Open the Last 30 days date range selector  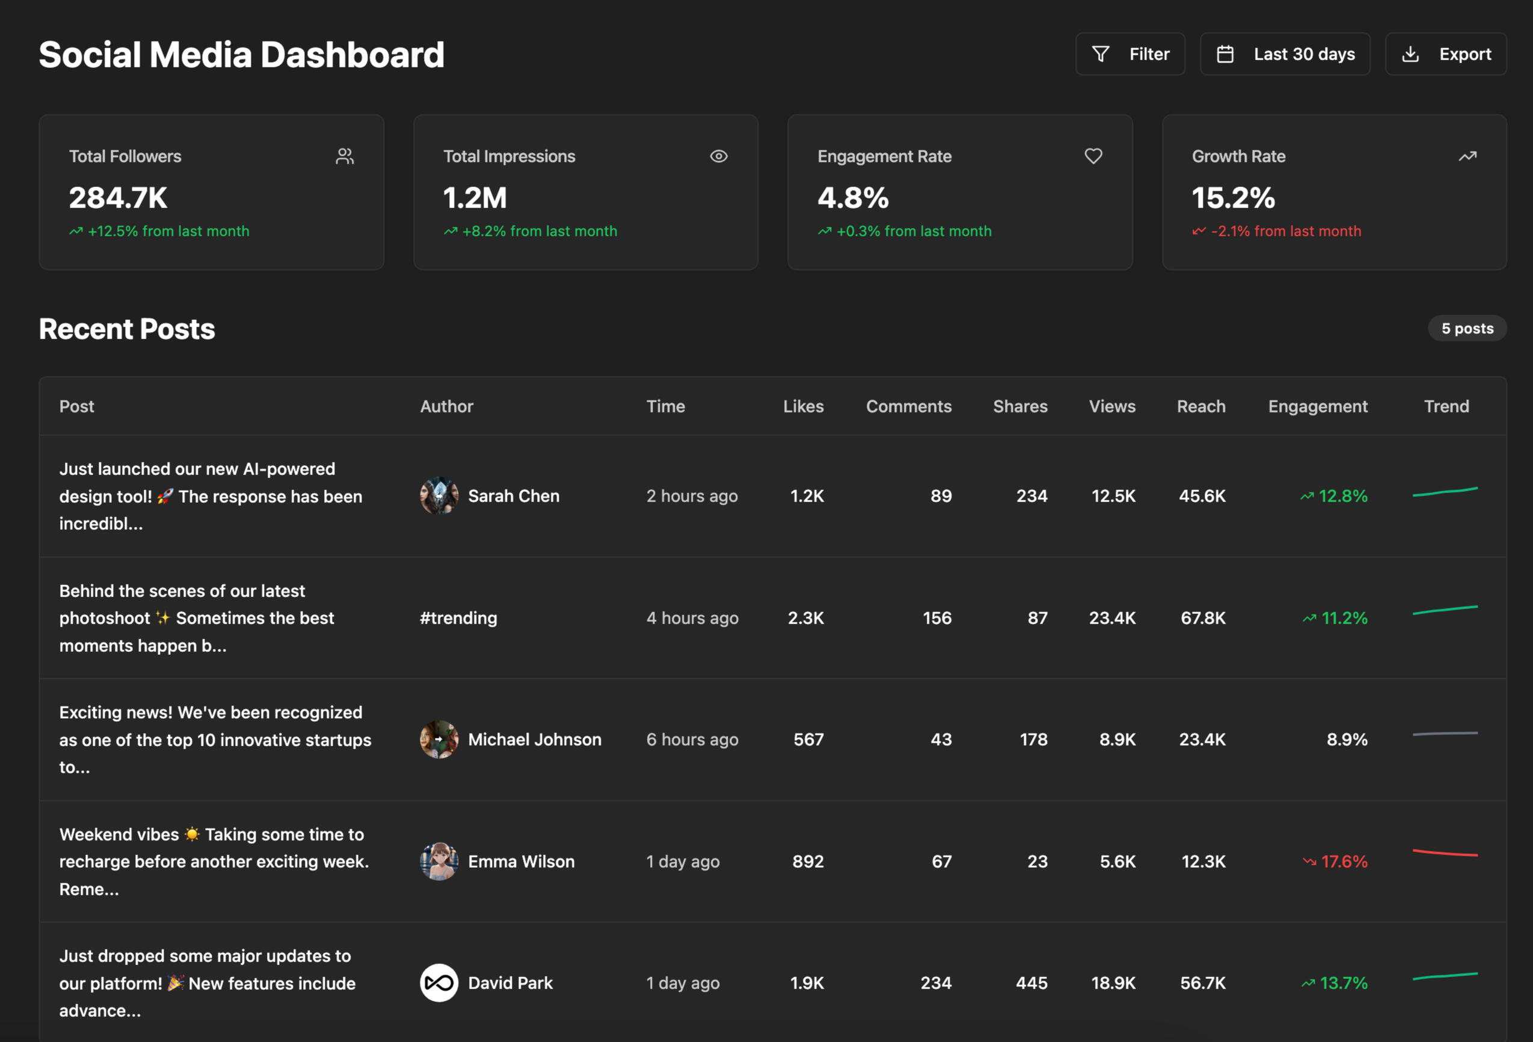tap(1285, 54)
